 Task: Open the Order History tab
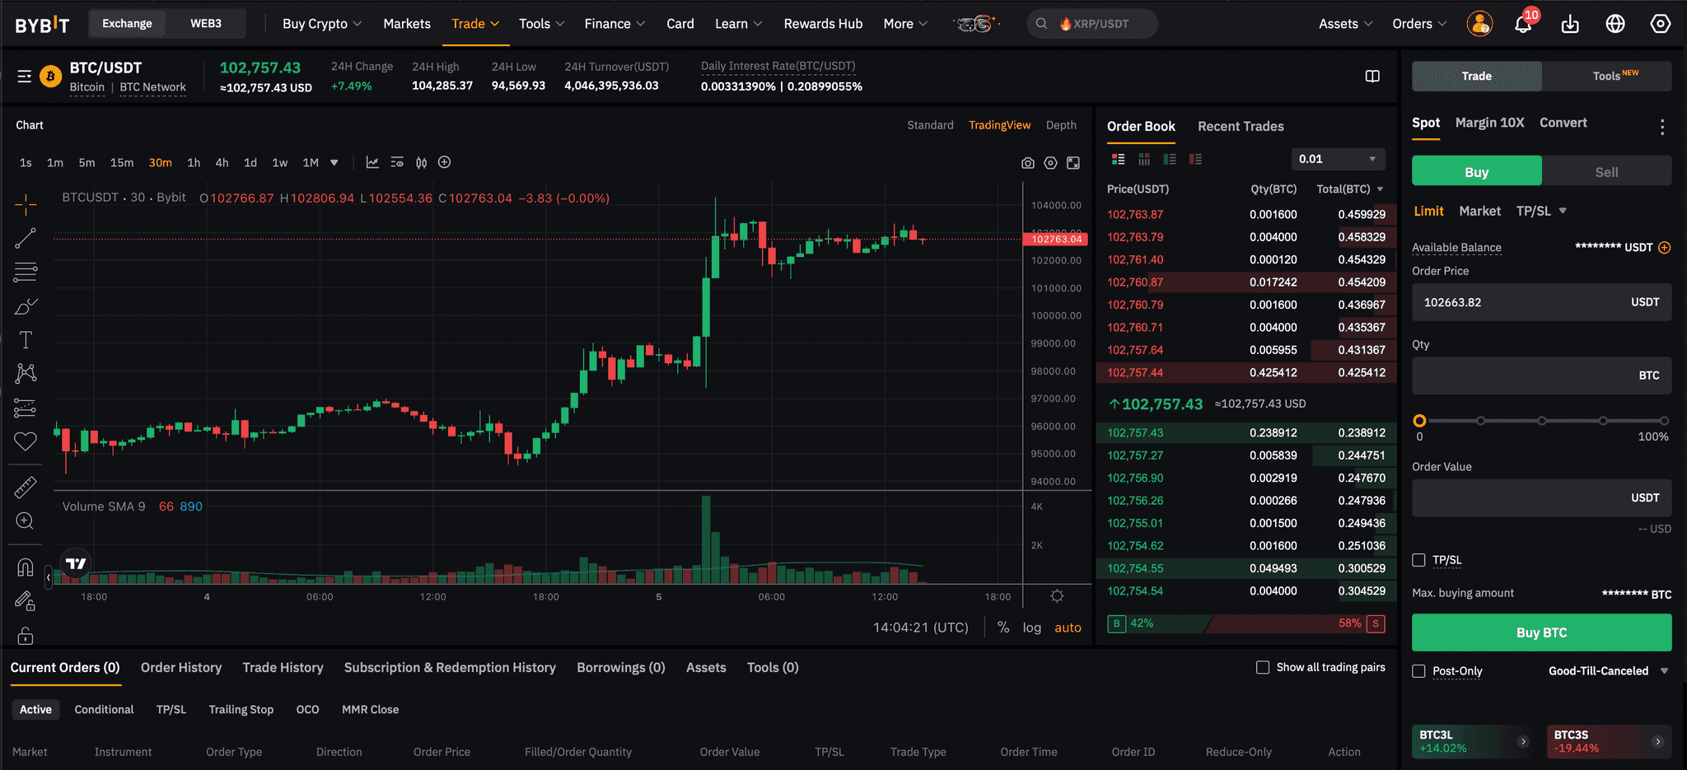click(x=181, y=667)
